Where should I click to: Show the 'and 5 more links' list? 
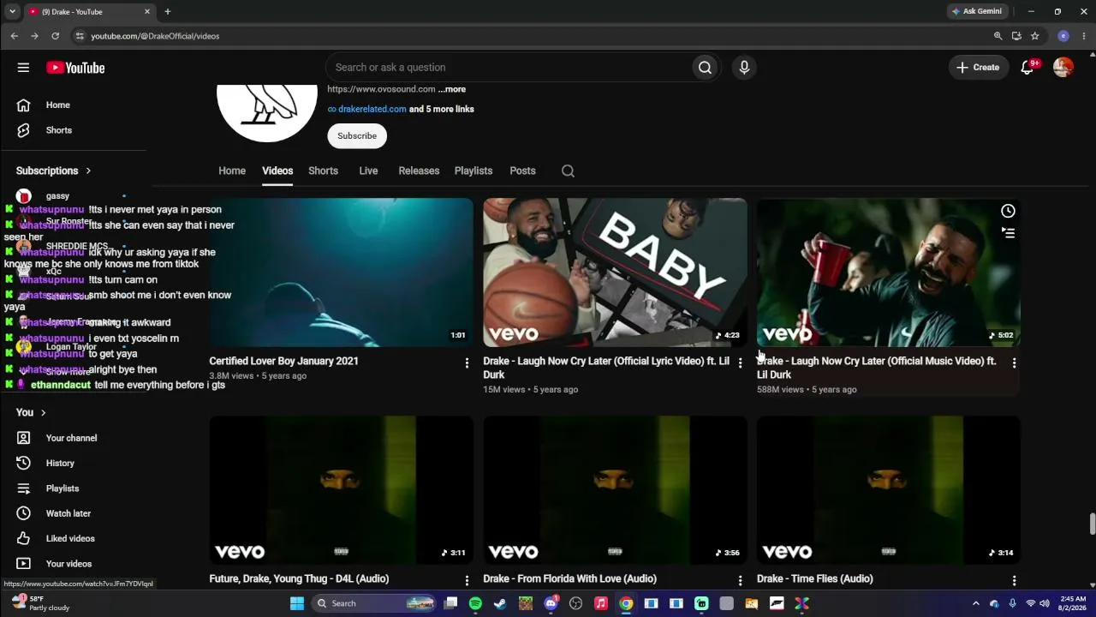click(442, 109)
